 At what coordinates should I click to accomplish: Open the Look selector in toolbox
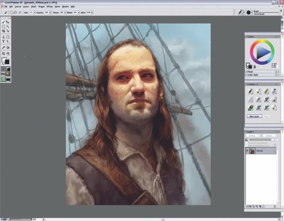(3, 80)
